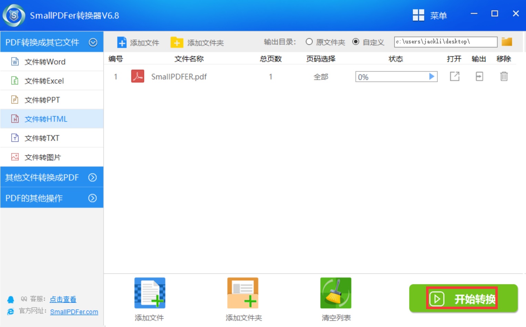Click the large 添加文件 icon at bottom
The height and width of the screenshot is (327, 526).
click(x=150, y=293)
